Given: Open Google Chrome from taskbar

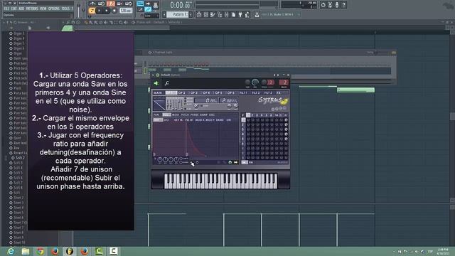Looking at the screenshot, I should (40, 251).
